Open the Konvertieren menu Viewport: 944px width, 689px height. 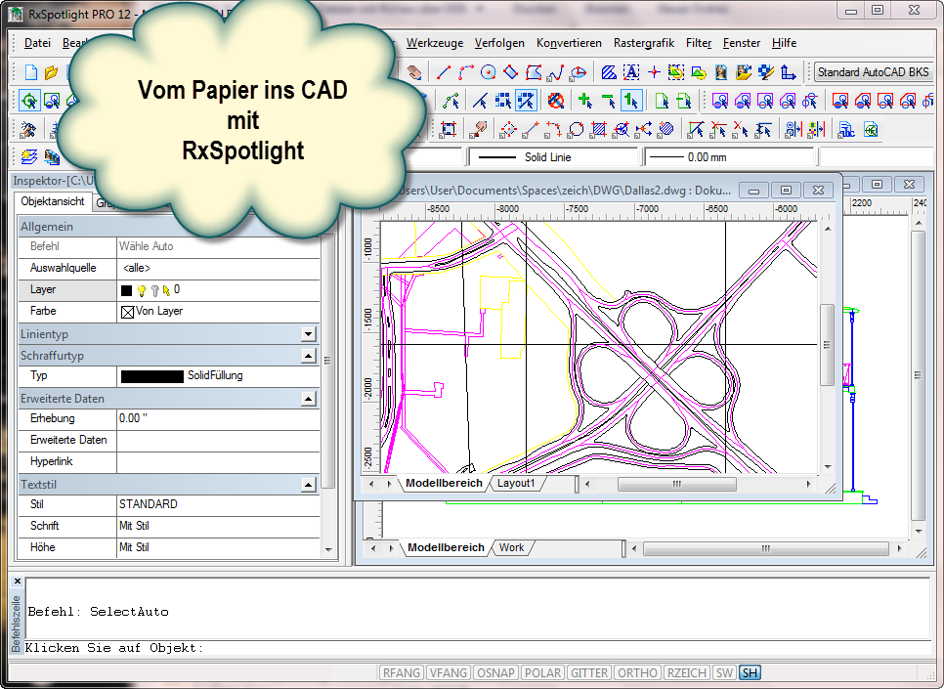569,43
